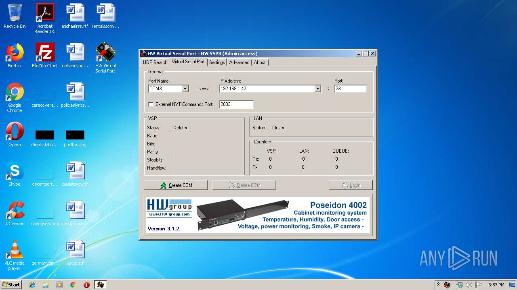Viewport: 517px width, 290px height.
Task: Launch CCleaner from desktop
Action: [15, 213]
